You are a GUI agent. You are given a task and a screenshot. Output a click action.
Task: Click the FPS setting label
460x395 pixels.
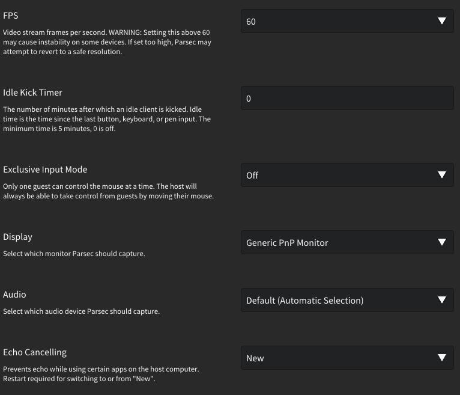pyautogui.click(x=11, y=15)
